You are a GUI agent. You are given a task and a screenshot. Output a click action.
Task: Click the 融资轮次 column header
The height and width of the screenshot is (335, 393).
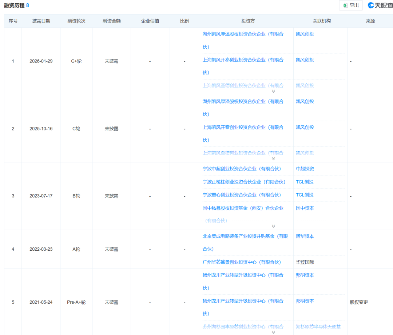coord(76,21)
